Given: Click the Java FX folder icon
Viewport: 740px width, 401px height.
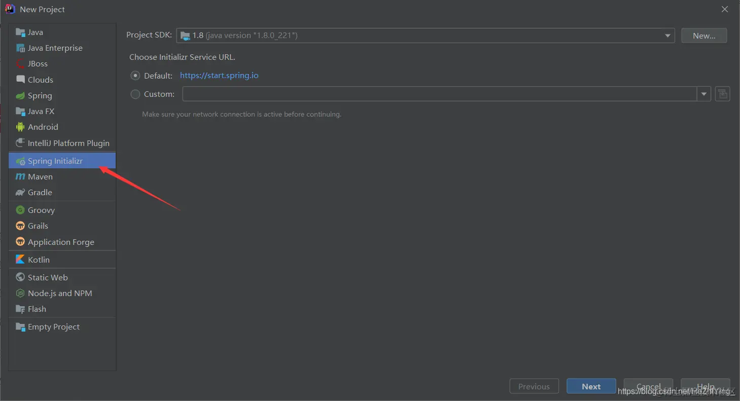Looking at the screenshot, I should tap(20, 111).
